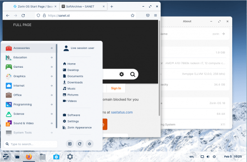
Task: Close the SoftArchive tab
Action: click(104, 6)
